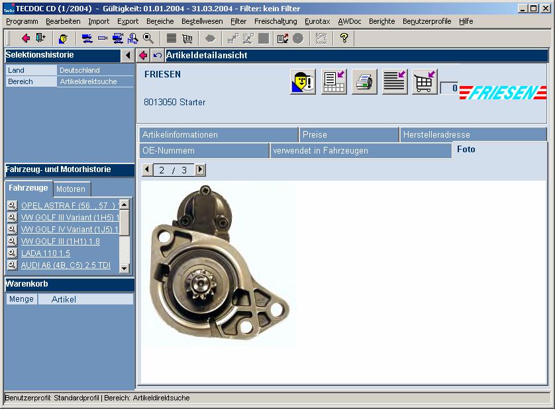Open the AUDI A6 (4B, C5) 2.5 TDI link
555x409 pixels.
[x=66, y=265]
